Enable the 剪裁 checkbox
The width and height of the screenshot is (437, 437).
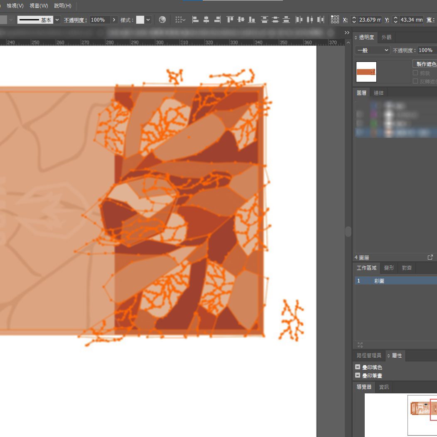click(x=415, y=73)
